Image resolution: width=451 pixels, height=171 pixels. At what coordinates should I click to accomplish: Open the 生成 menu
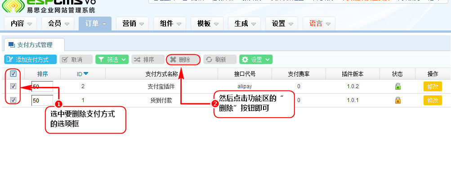tap(245, 23)
